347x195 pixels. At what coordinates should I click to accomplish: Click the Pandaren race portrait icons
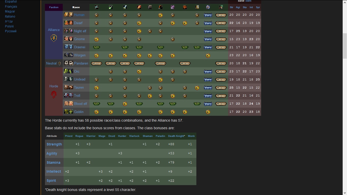(x=69, y=63)
